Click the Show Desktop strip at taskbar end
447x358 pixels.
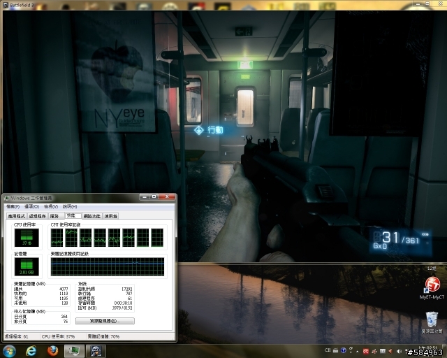[445, 351]
